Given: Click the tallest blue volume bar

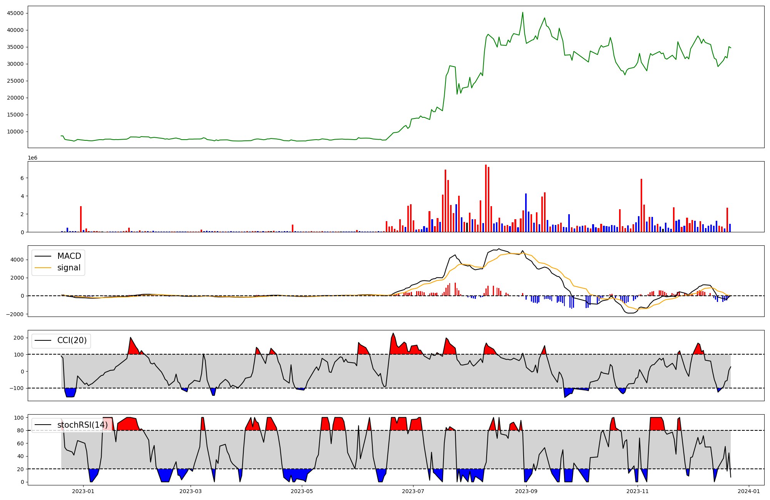Looking at the screenshot, I should 526,213.
